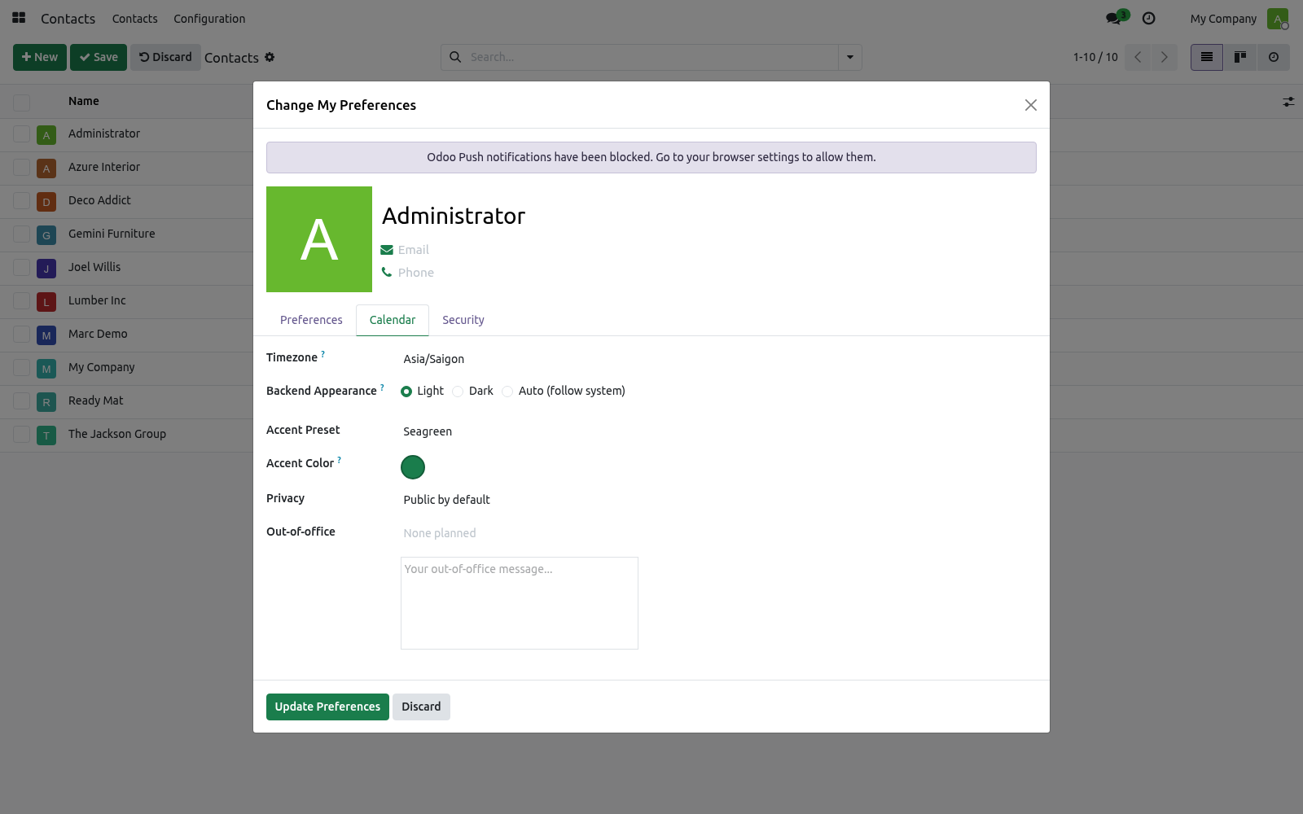1303x814 pixels.
Task: Click the Administrator avatar image in dialog
Action: click(x=319, y=239)
